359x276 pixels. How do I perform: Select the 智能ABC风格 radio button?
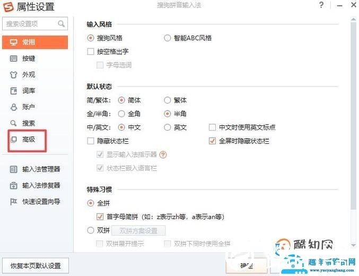click(168, 38)
